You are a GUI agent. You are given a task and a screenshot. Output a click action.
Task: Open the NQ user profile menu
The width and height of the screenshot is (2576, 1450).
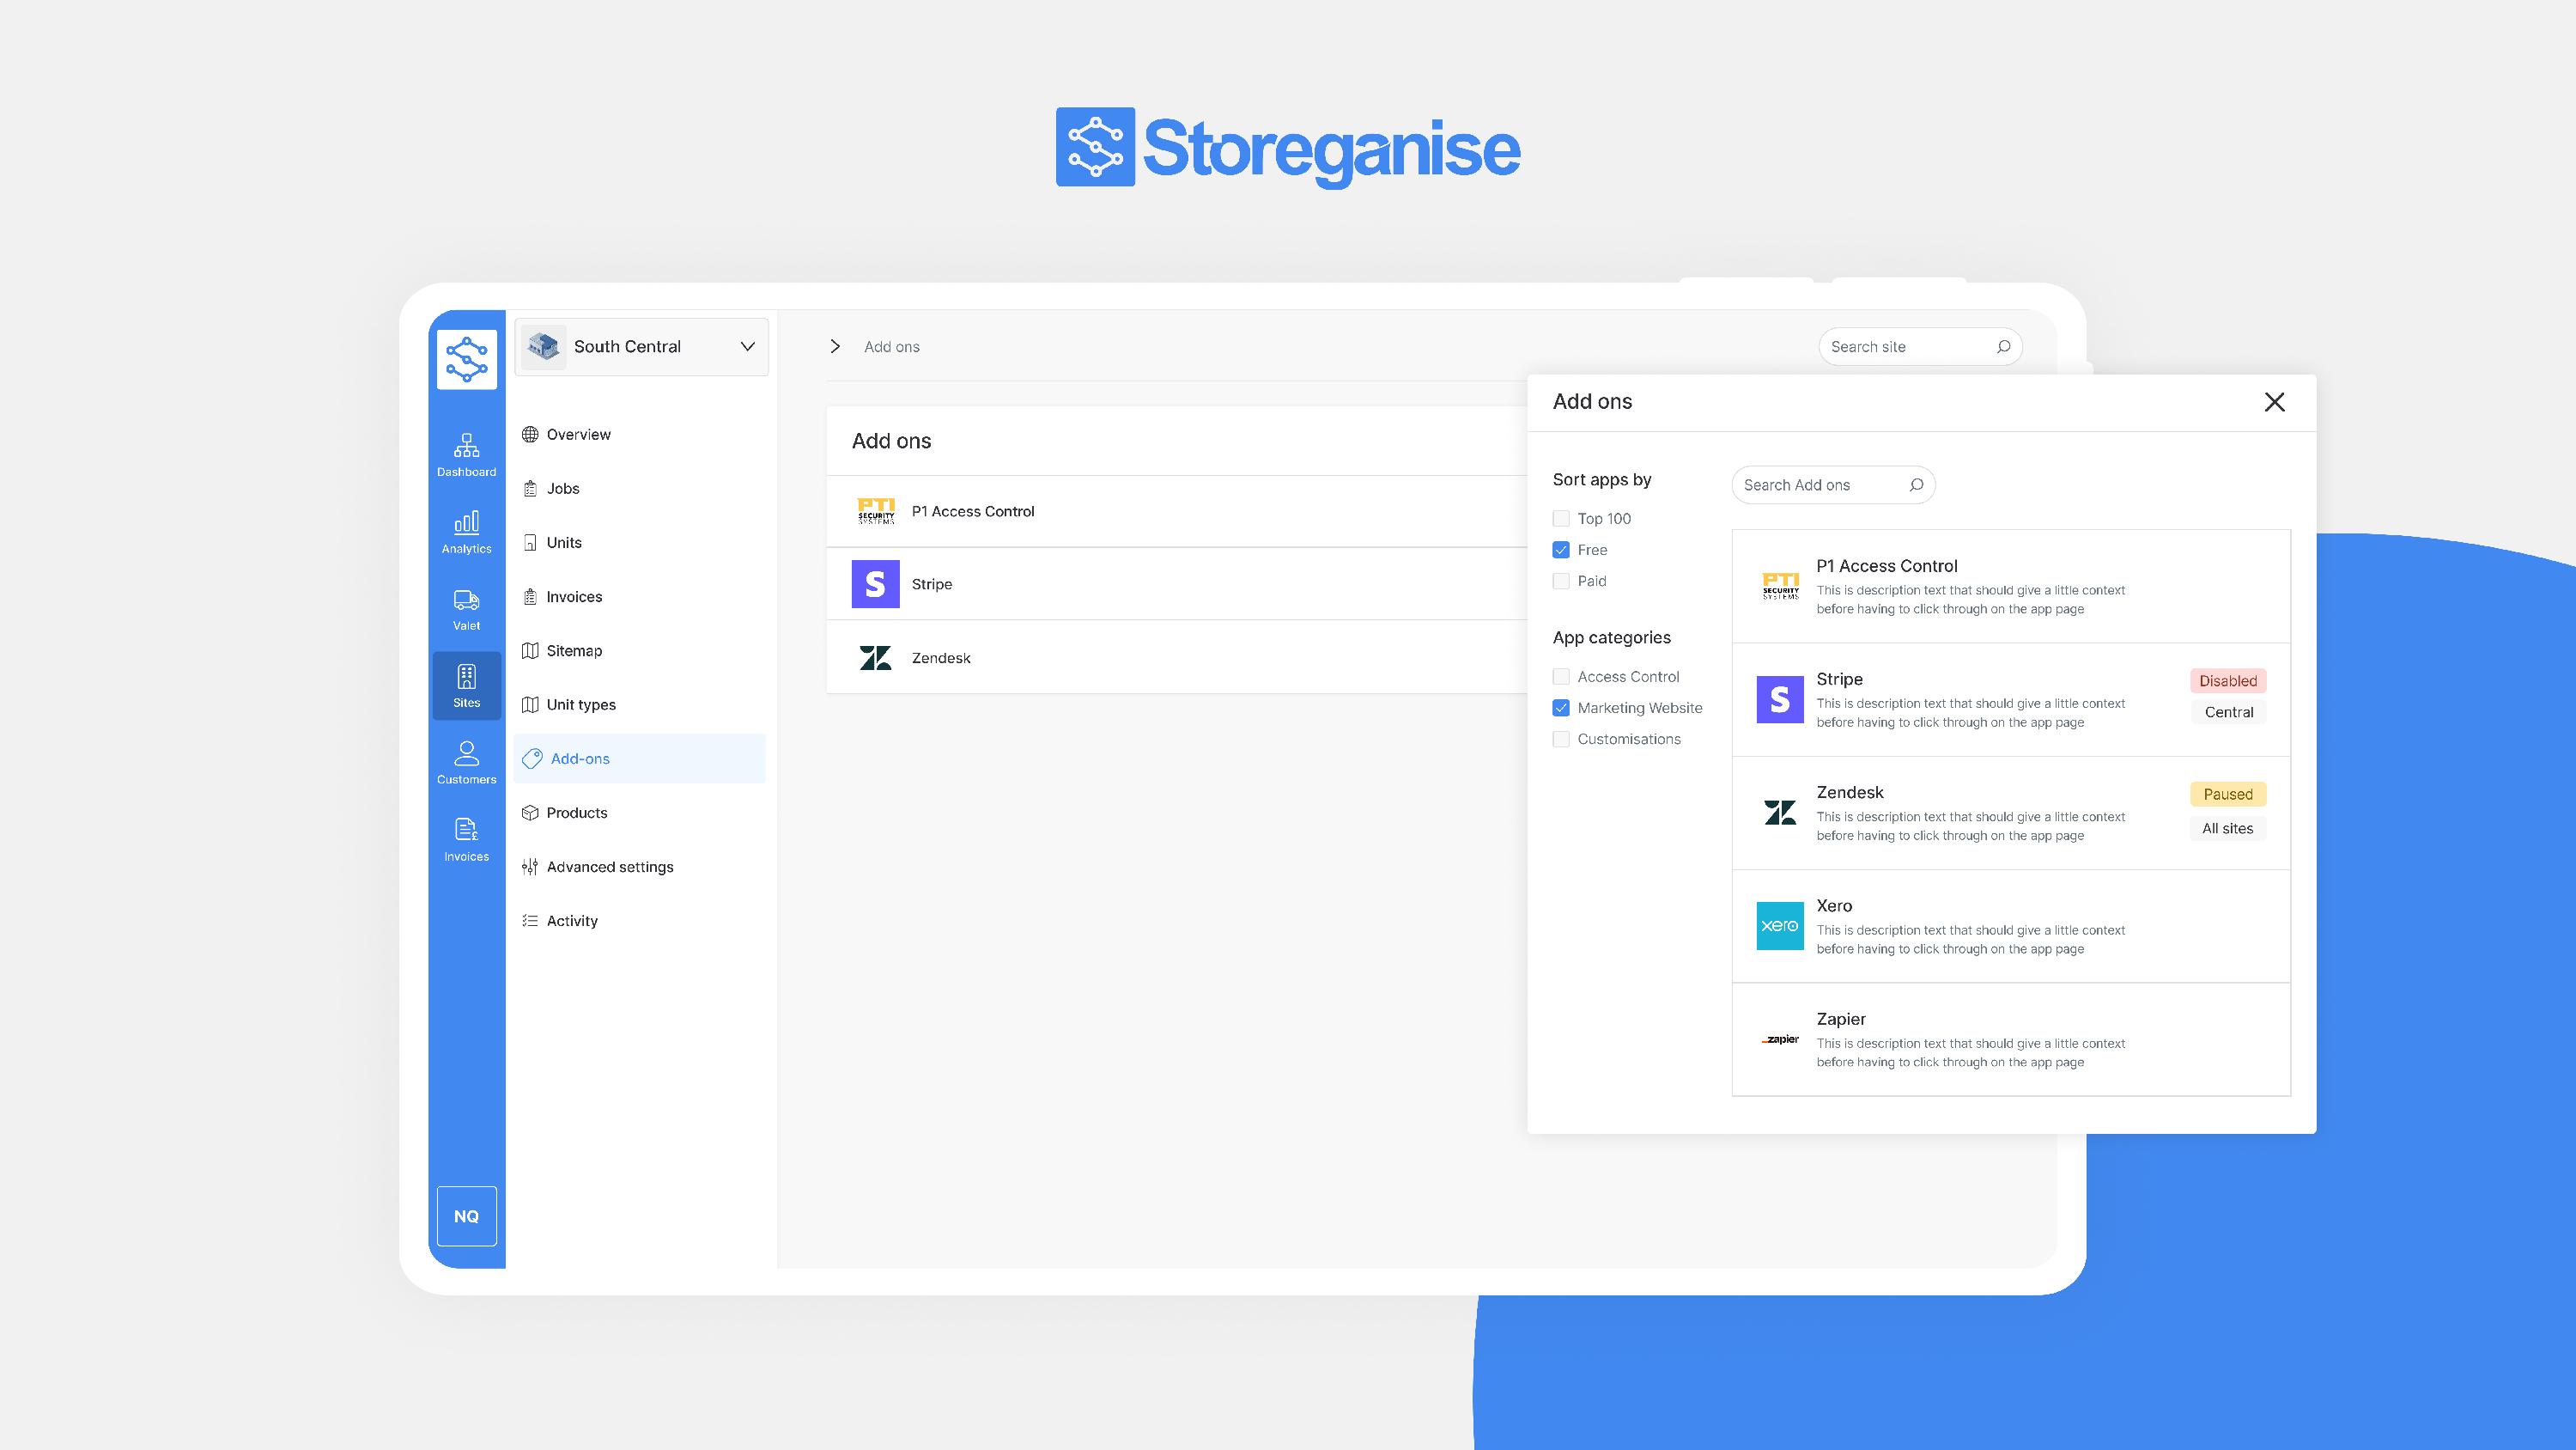click(466, 1215)
